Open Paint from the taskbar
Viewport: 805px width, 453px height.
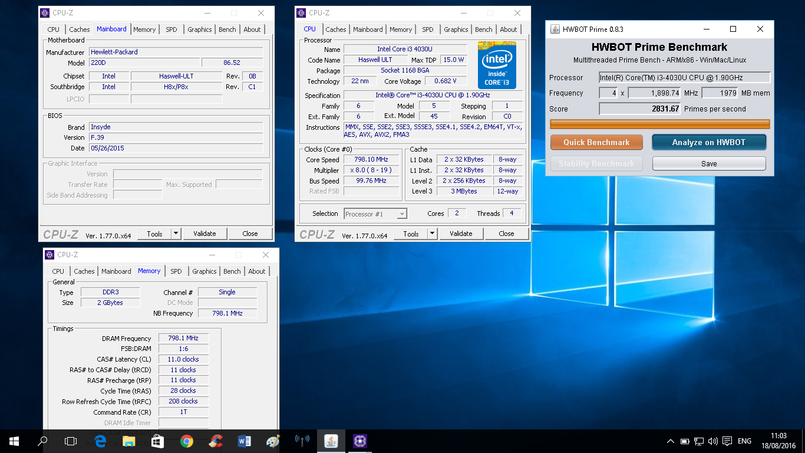(x=273, y=441)
